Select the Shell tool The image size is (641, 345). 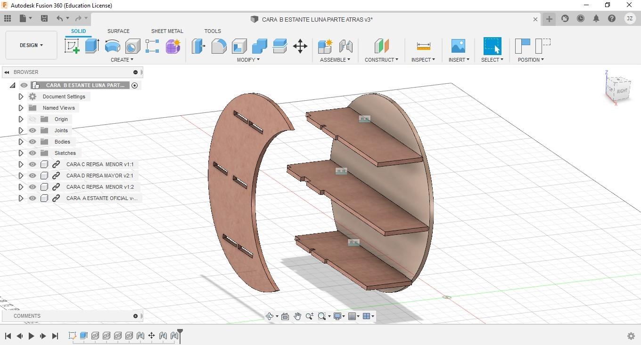(239, 46)
